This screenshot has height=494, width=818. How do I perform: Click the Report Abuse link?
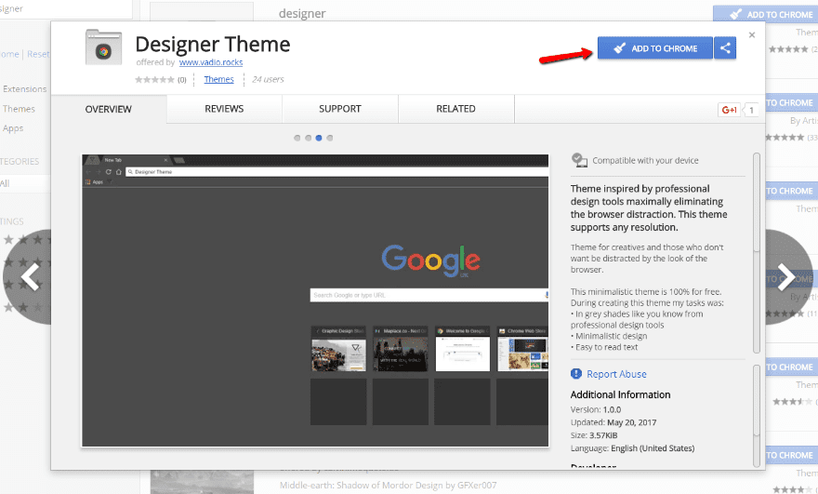point(616,374)
